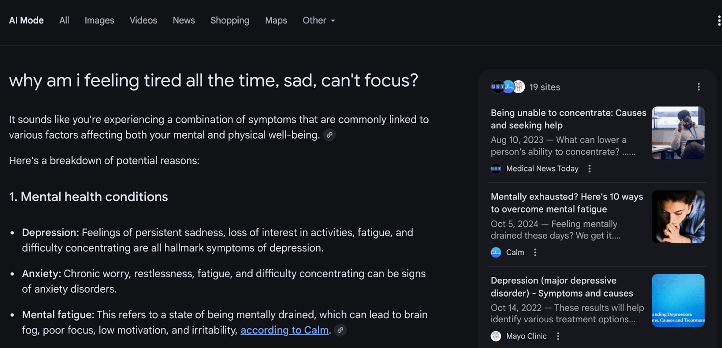Open the three-dot menu beside 19 sites
Viewport: 722px width, 348px height.
coord(699,87)
